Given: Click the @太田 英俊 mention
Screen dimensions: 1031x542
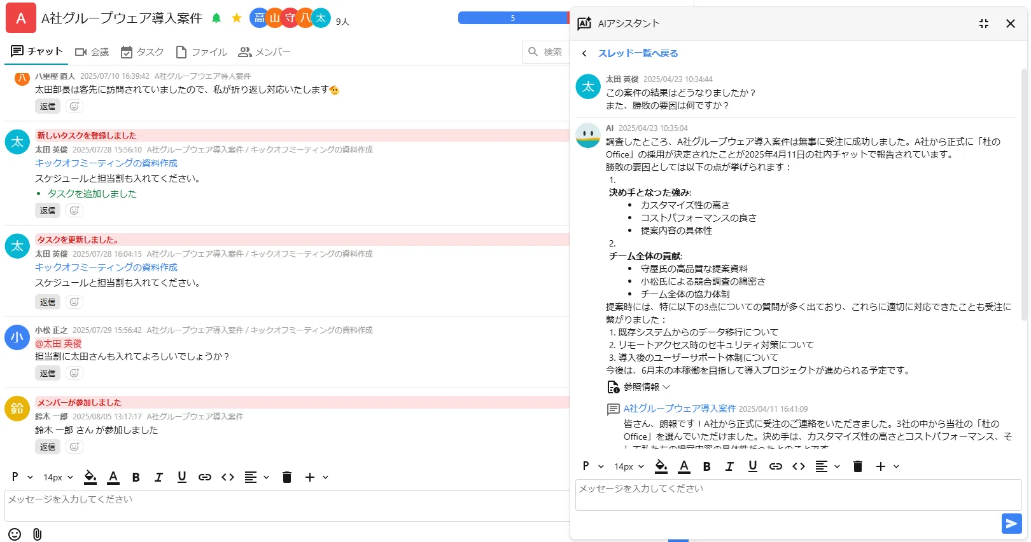Looking at the screenshot, I should [x=59, y=344].
